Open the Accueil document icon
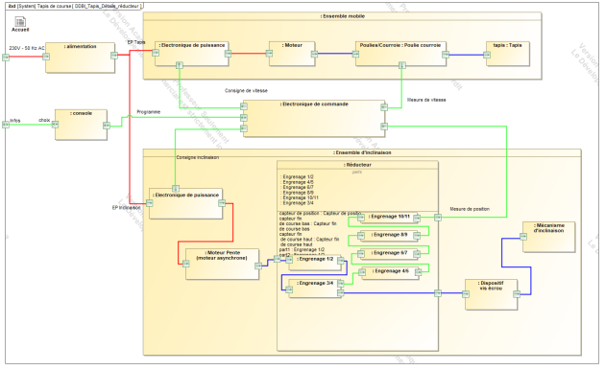The width and height of the screenshot is (605, 370). 20,22
